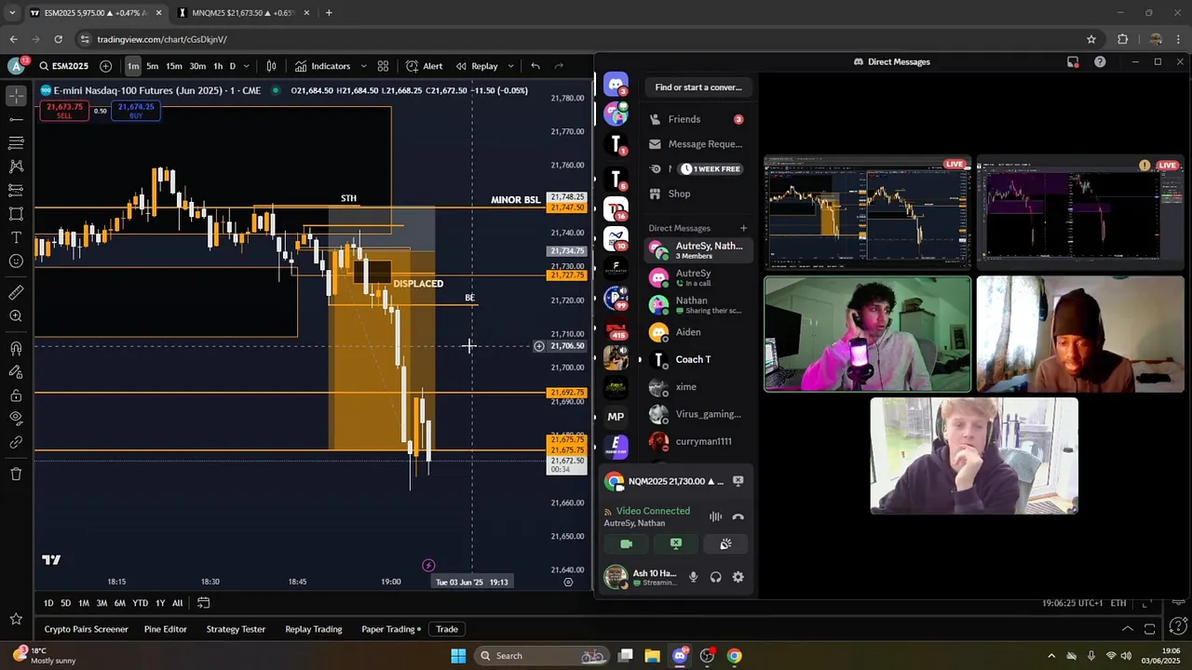This screenshot has width=1192, height=670.
Task: Switch chart to 5m timeframe
Action: [x=152, y=66]
